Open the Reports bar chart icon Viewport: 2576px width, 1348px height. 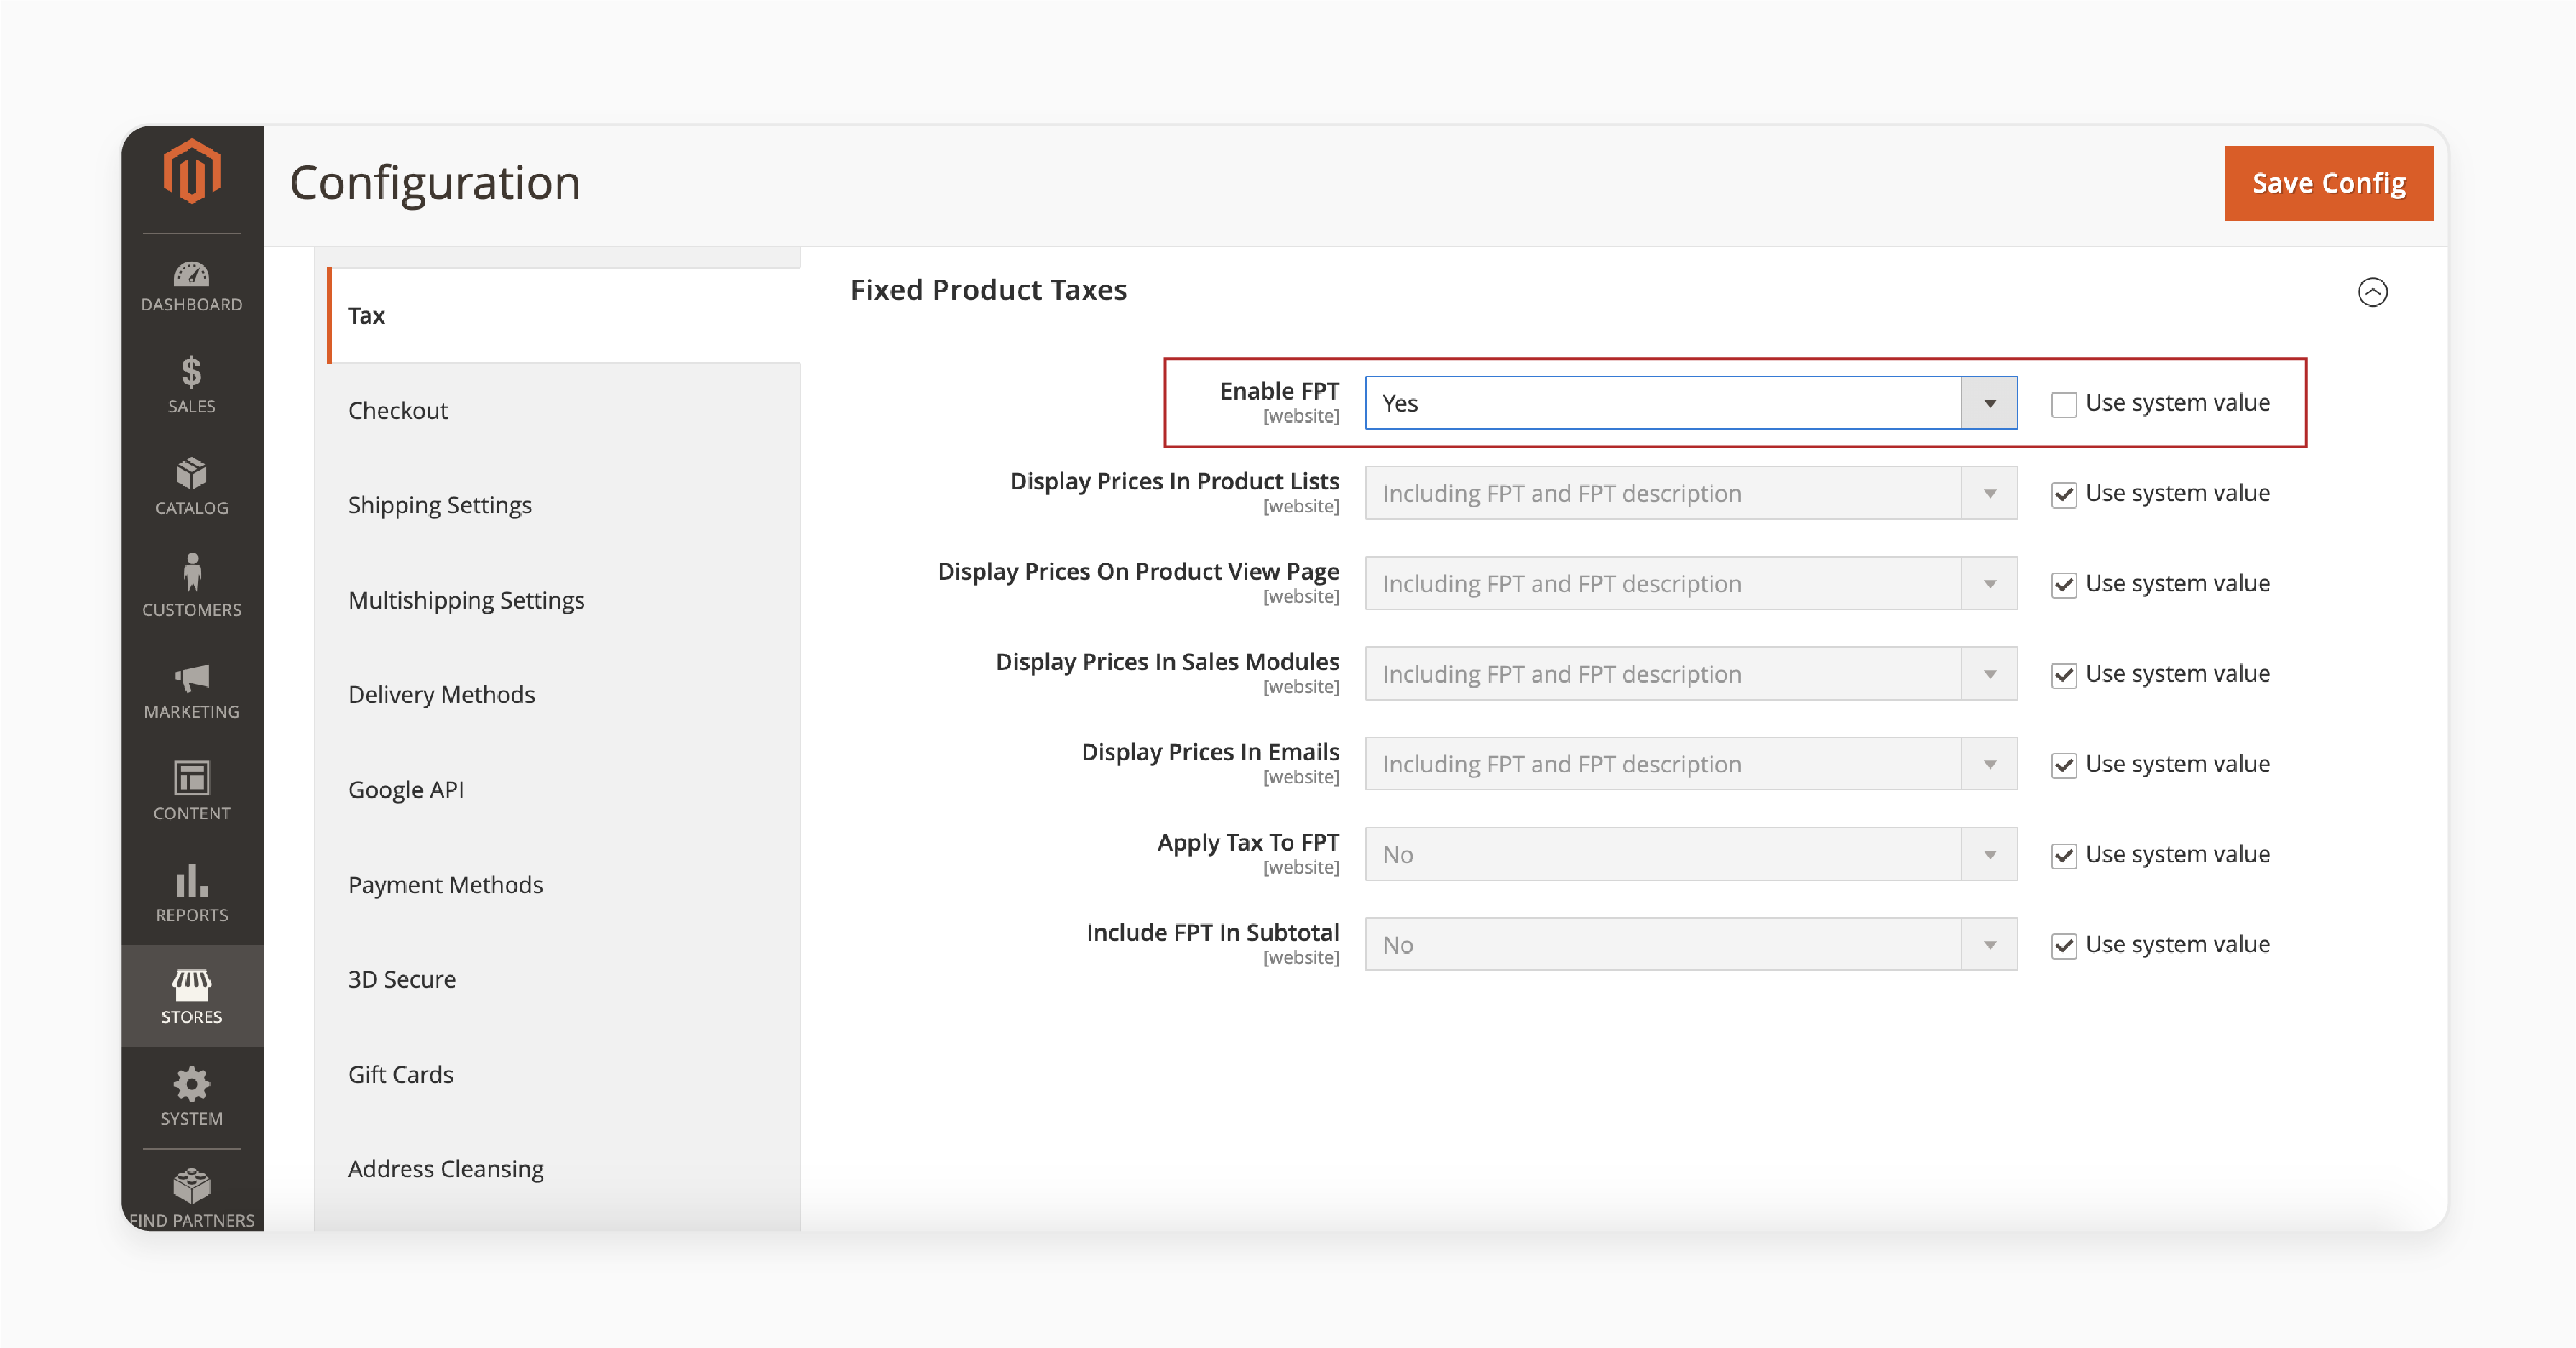(191, 881)
